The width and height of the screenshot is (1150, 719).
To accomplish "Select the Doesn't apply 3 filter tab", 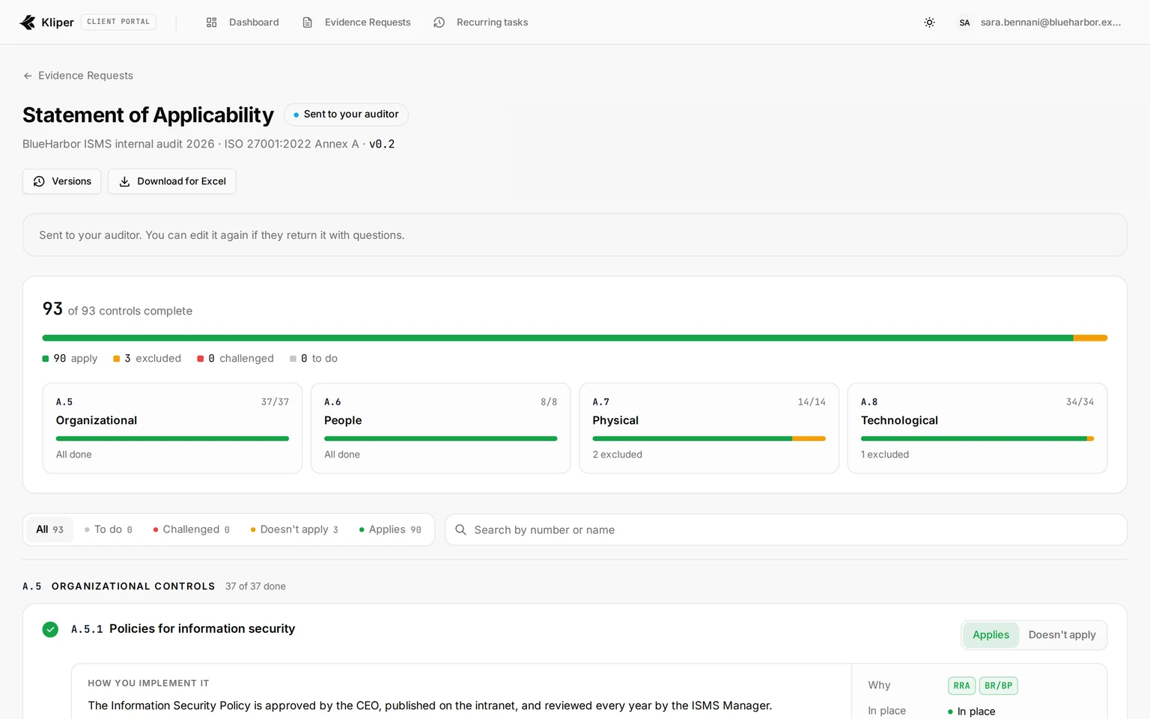I will click(294, 530).
